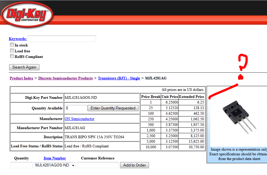The height and width of the screenshot is (175, 267).
Task: Click the Price Break column header
Action: pos(151,96)
